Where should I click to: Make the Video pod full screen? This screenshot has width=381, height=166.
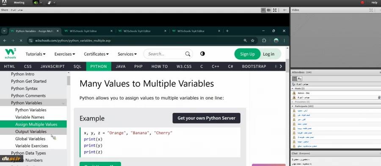coord(371,10)
